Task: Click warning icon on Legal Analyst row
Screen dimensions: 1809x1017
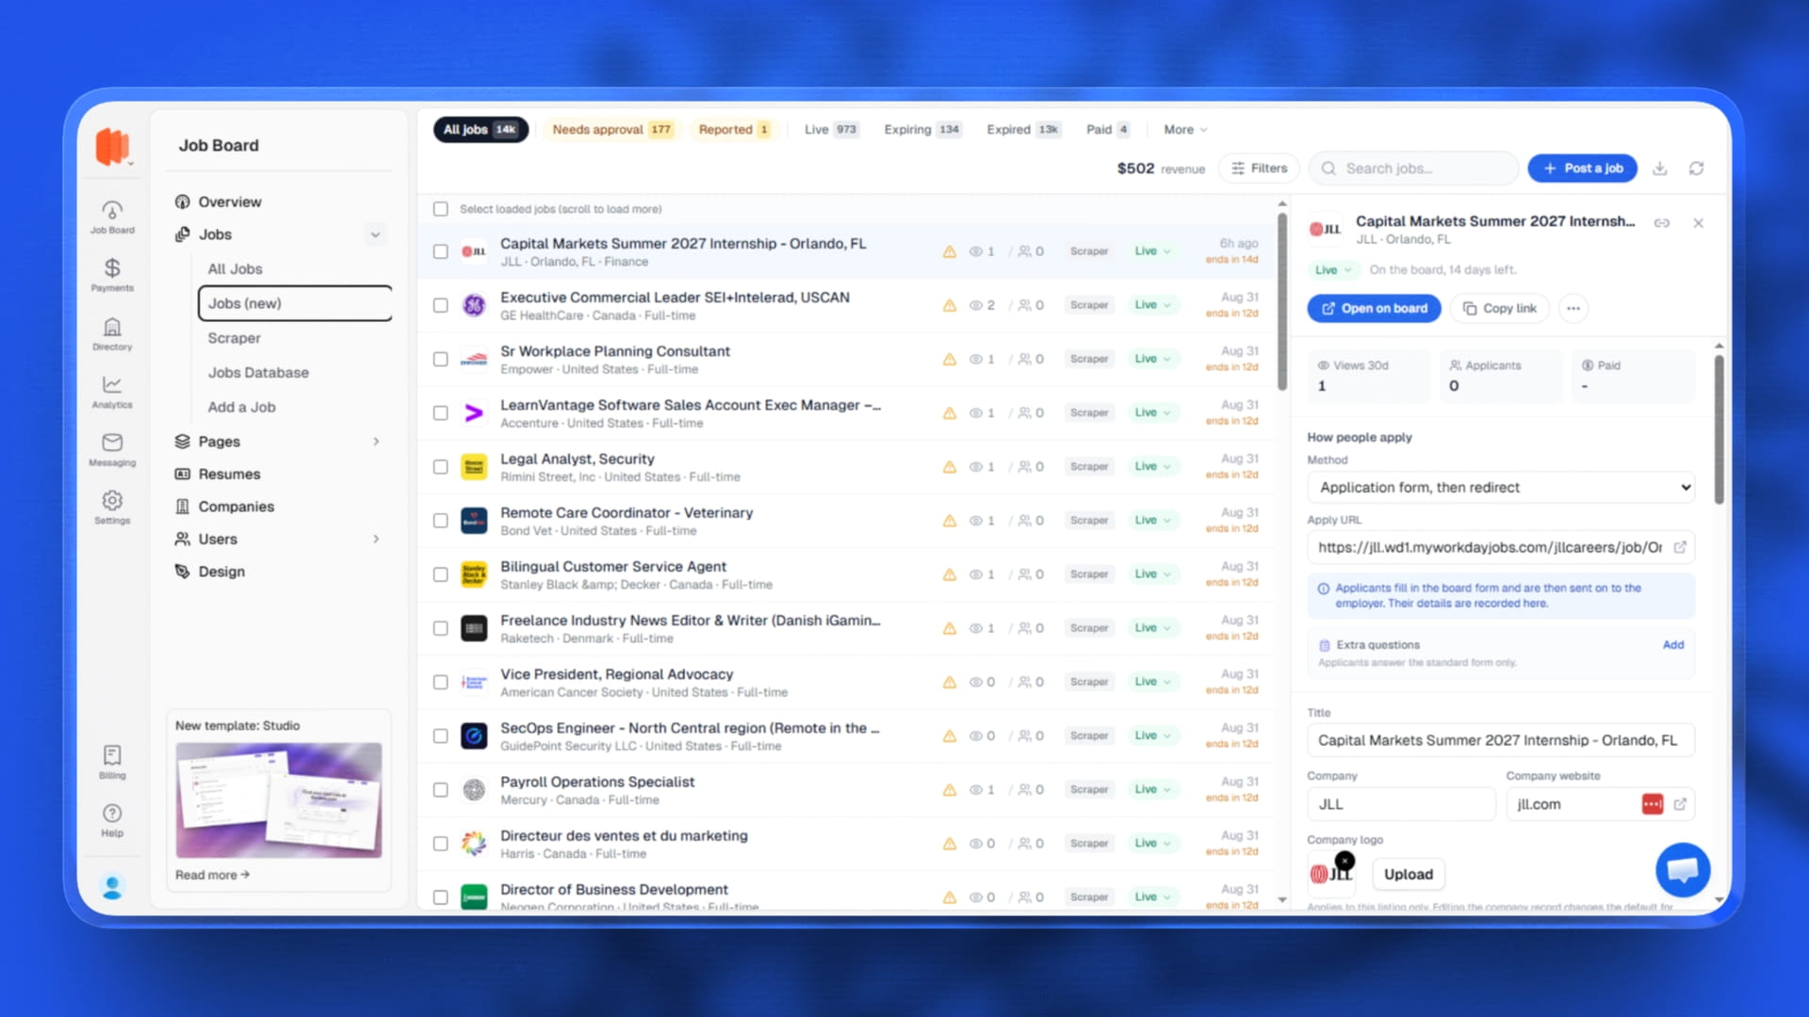Action: pyautogui.click(x=950, y=467)
